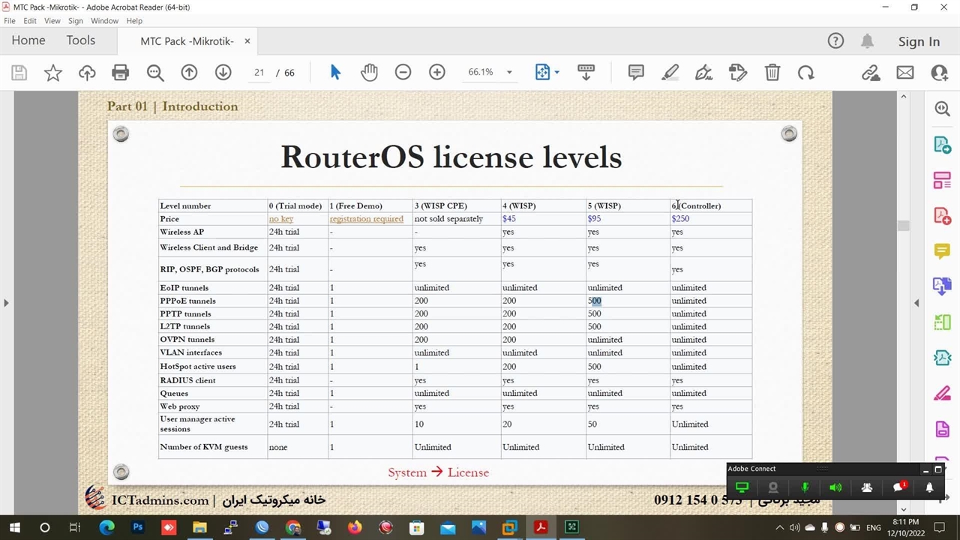Image resolution: width=960 pixels, height=540 pixels.
Task: Go to the next page arrow
Action: [223, 73]
